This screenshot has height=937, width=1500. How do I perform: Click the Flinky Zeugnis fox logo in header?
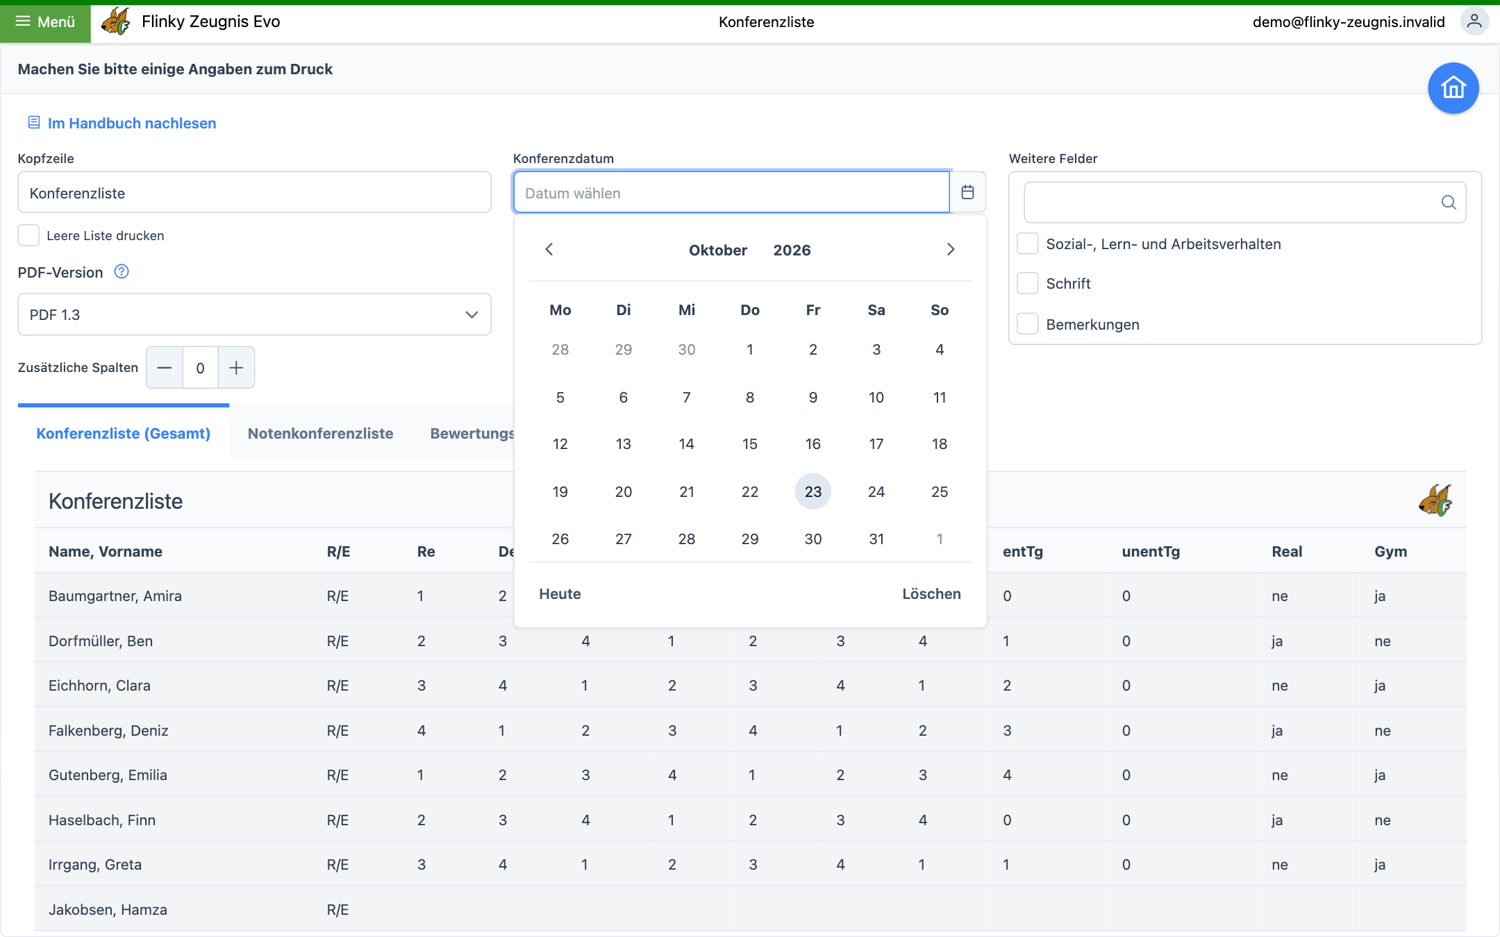tap(116, 22)
